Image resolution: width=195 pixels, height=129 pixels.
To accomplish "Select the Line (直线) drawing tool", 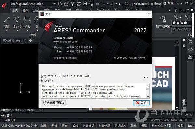I will click(7, 22).
